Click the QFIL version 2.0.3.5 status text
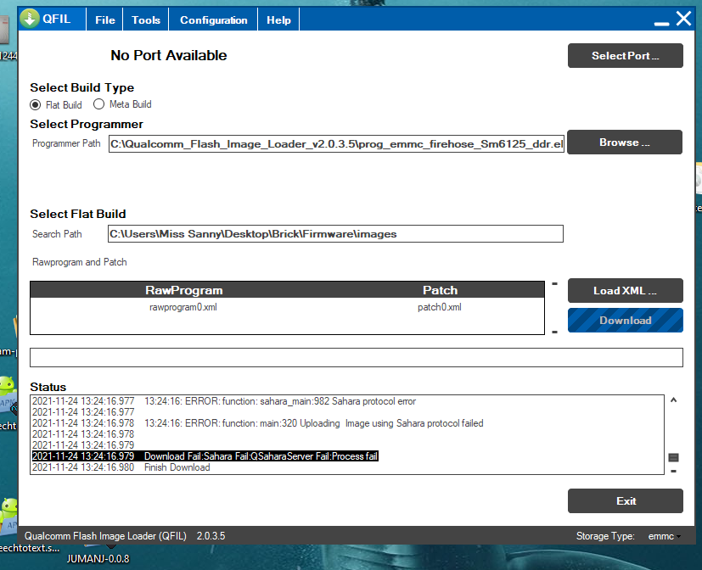The width and height of the screenshot is (702, 570). pos(211,536)
